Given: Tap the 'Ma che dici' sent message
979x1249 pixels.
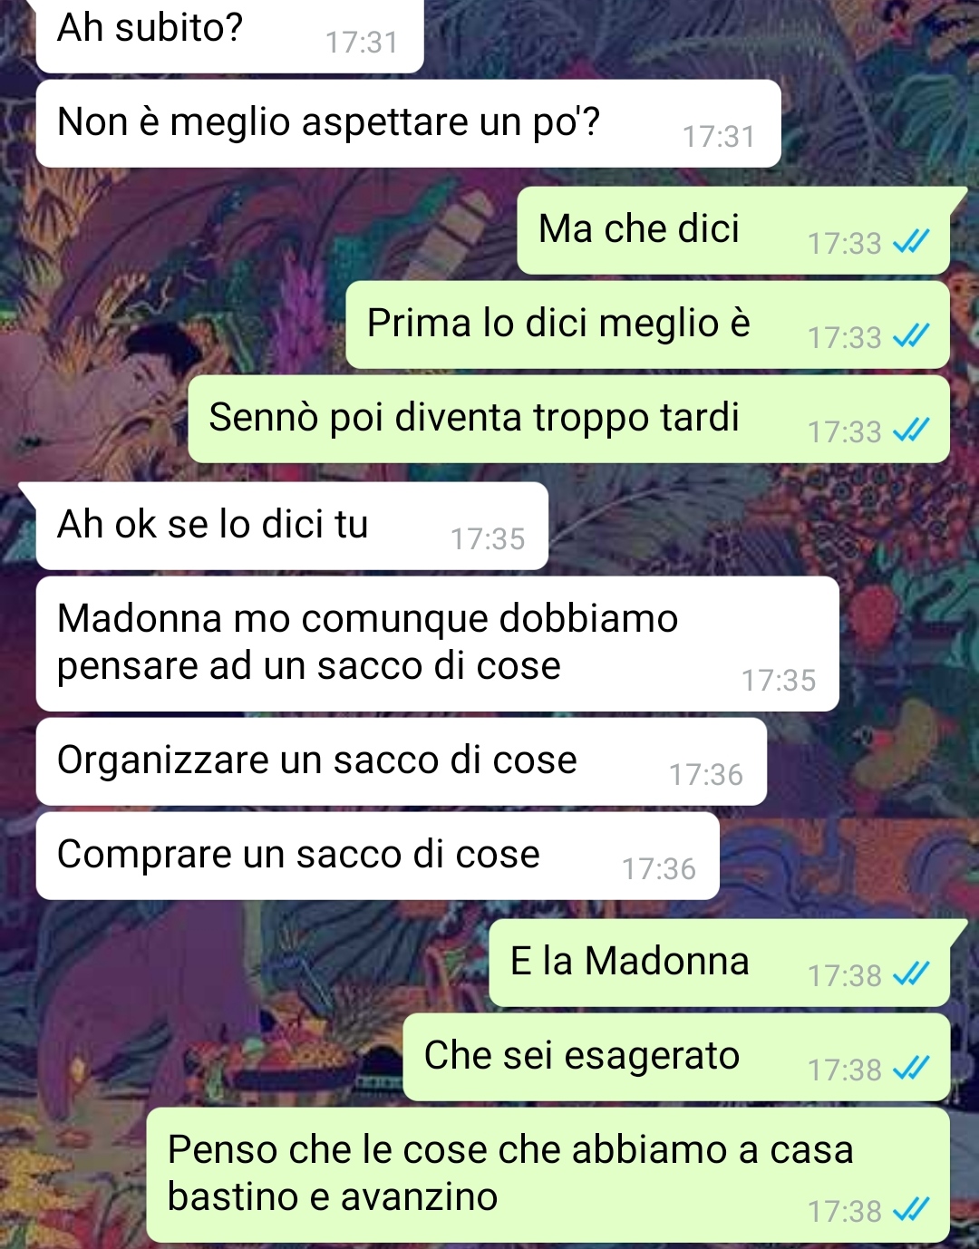Looking at the screenshot, I should (733, 230).
